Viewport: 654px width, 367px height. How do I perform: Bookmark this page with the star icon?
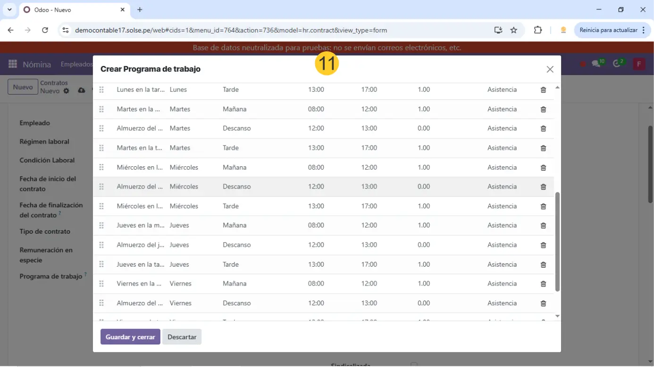tap(514, 30)
